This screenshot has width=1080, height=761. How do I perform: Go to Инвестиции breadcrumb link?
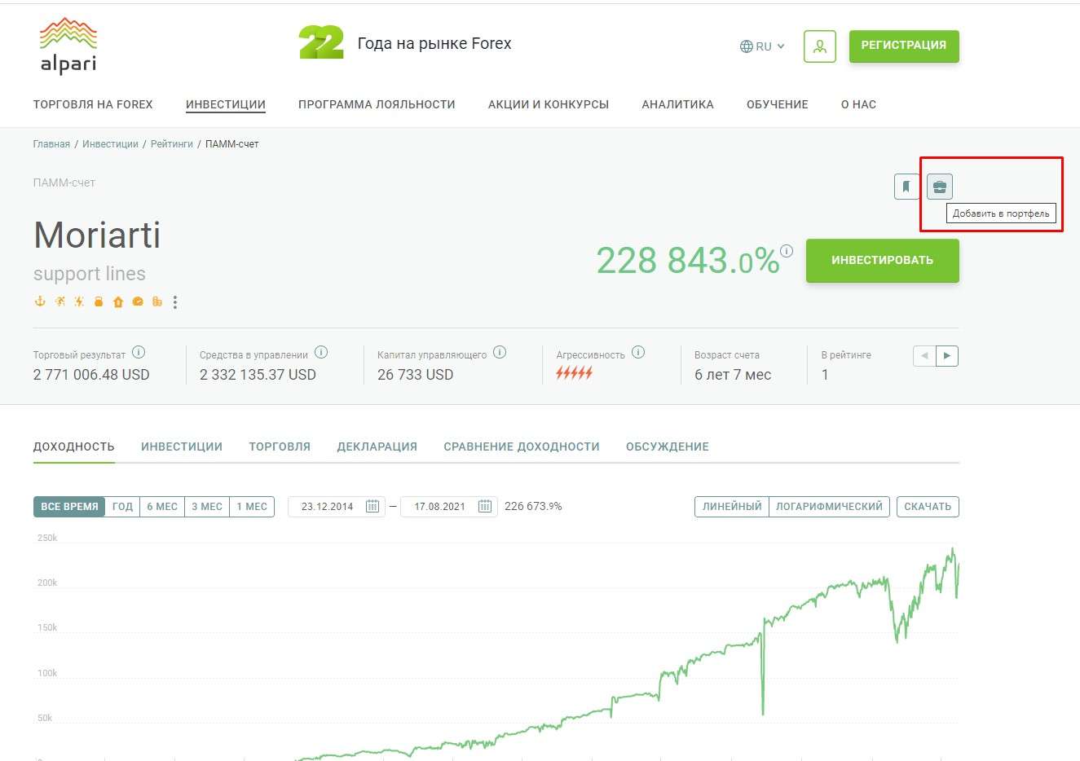coord(110,144)
